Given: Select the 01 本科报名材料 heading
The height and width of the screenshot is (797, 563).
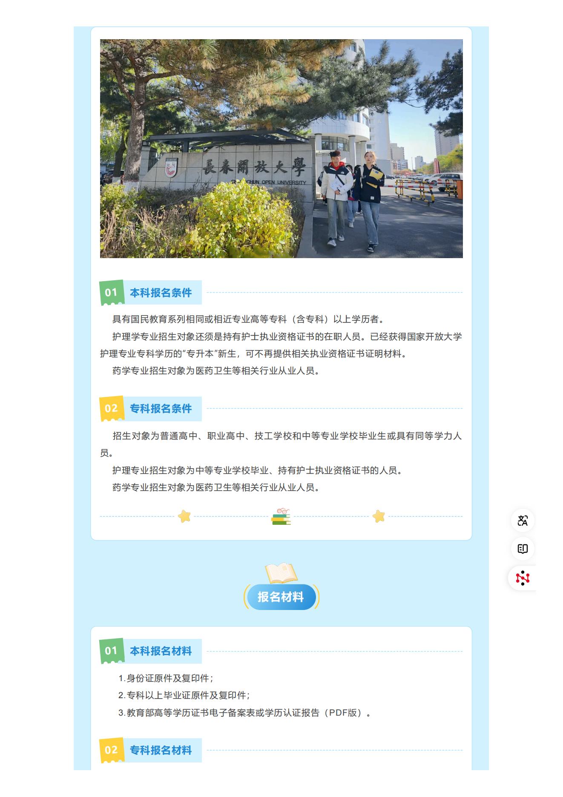Looking at the screenshot, I should click(151, 651).
